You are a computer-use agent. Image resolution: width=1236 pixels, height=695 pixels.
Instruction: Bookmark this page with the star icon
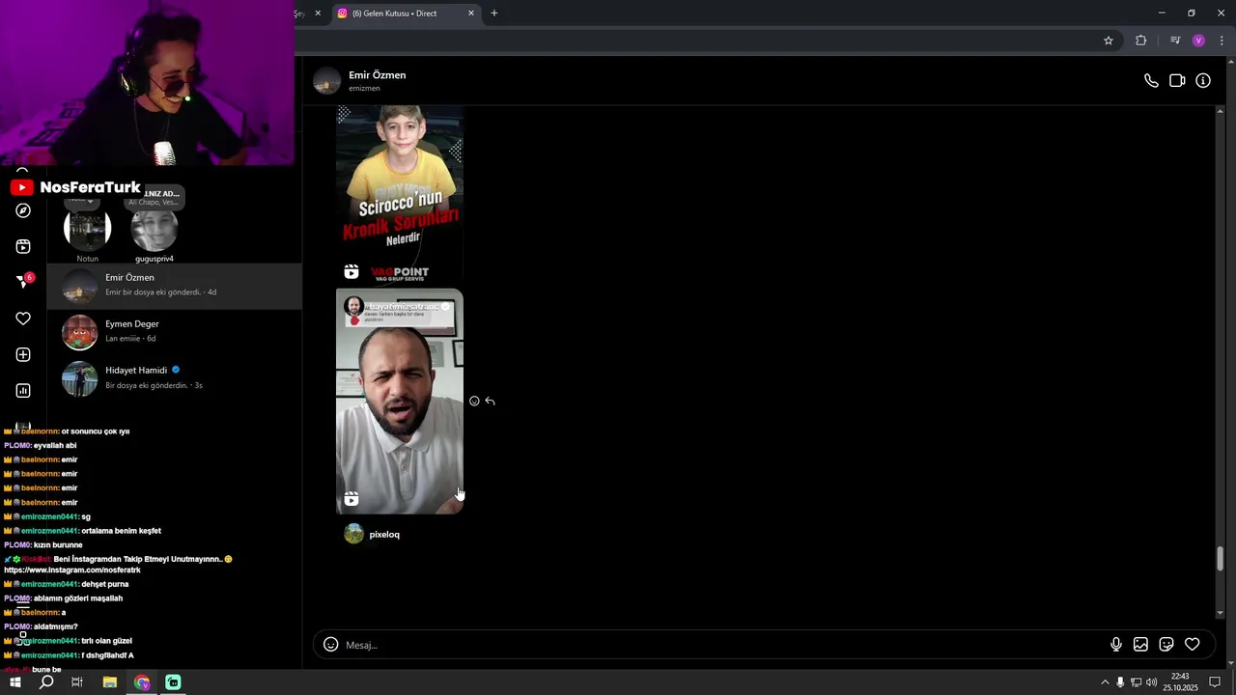pyautogui.click(x=1109, y=41)
